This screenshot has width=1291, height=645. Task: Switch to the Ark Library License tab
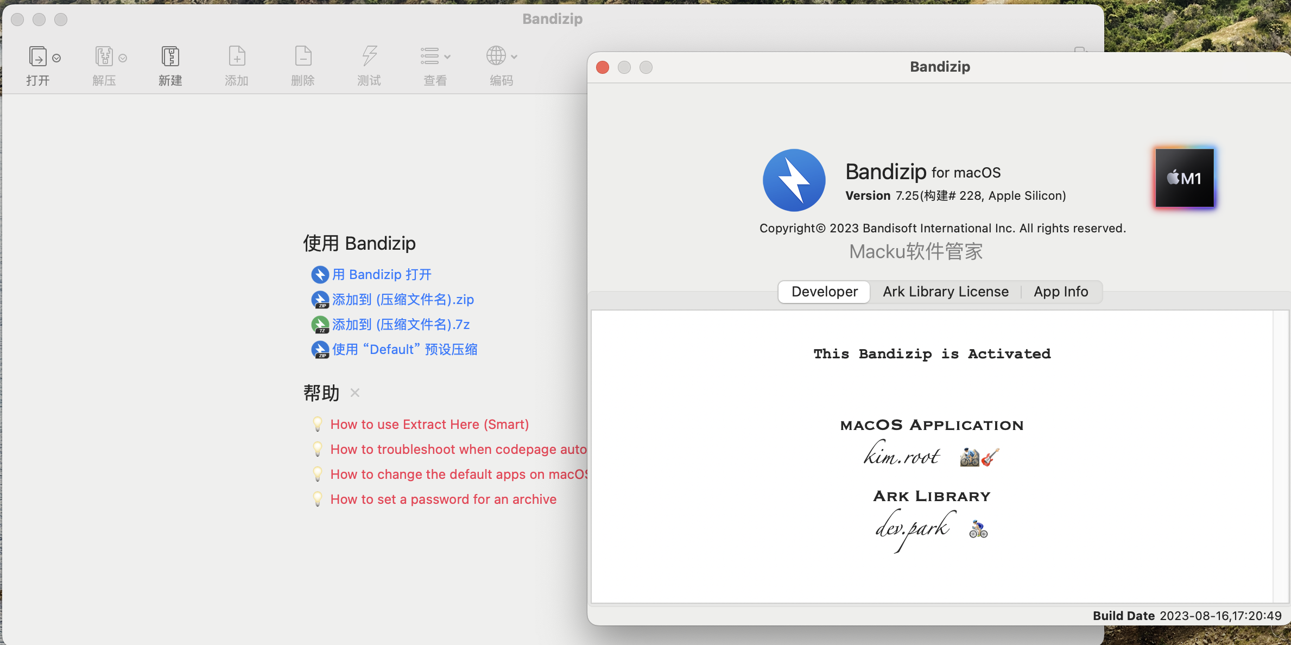pos(946,292)
